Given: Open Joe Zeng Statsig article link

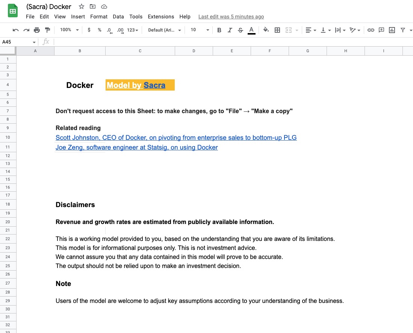Looking at the screenshot, I should click(x=137, y=147).
